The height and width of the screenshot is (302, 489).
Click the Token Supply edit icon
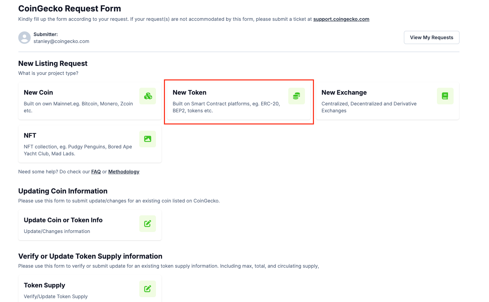[x=148, y=289]
